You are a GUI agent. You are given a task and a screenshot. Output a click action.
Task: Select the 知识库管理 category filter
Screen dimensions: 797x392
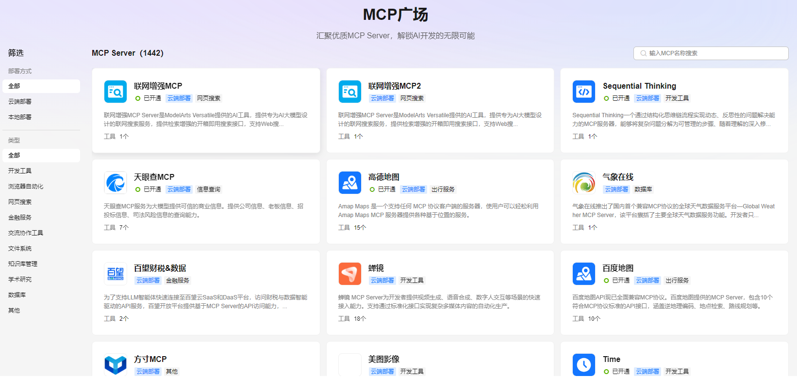click(23, 264)
